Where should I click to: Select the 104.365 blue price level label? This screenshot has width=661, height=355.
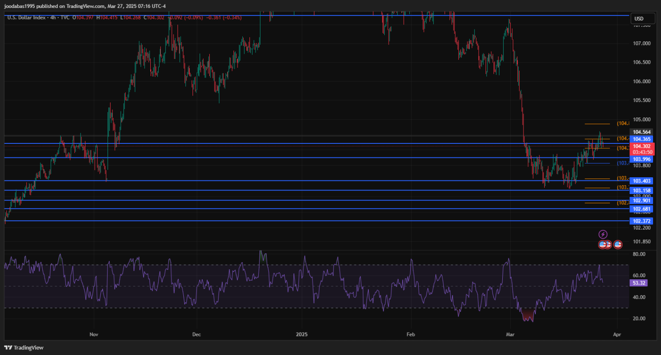tap(641, 139)
